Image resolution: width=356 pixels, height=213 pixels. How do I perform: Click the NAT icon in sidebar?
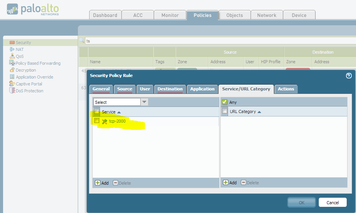point(12,49)
